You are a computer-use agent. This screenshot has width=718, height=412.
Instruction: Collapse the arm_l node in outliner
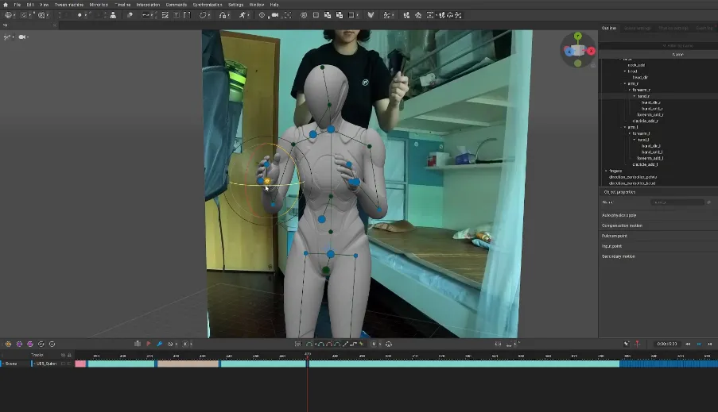625,127
